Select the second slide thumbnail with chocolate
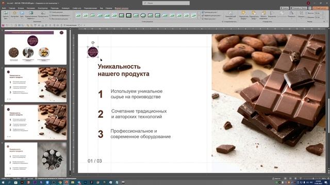 click(x=36, y=85)
